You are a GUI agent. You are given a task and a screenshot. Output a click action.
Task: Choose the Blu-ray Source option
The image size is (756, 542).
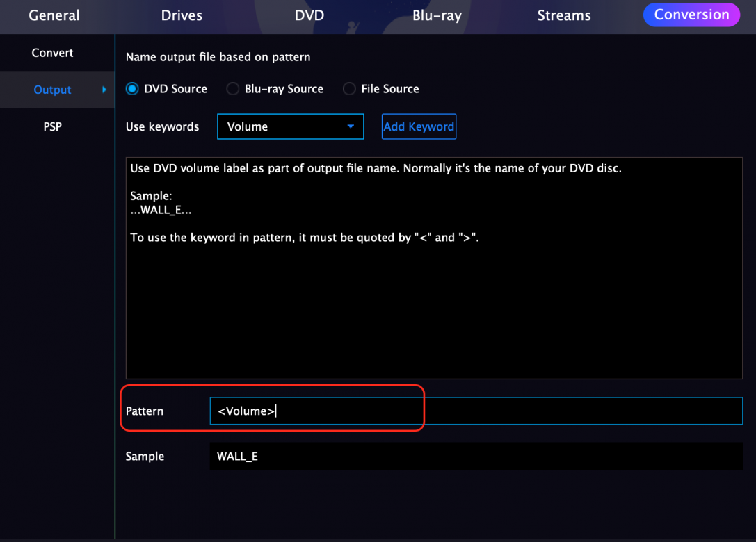coord(233,89)
